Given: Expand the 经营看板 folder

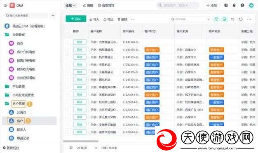Looking at the screenshot, I should tap(15, 35).
